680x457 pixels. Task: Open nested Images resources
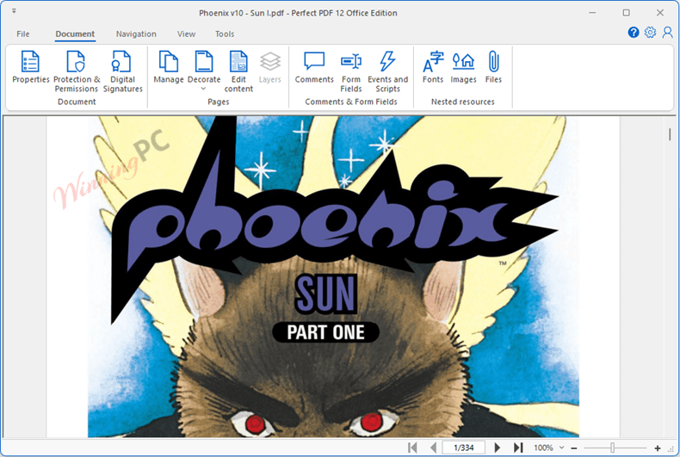click(x=463, y=67)
